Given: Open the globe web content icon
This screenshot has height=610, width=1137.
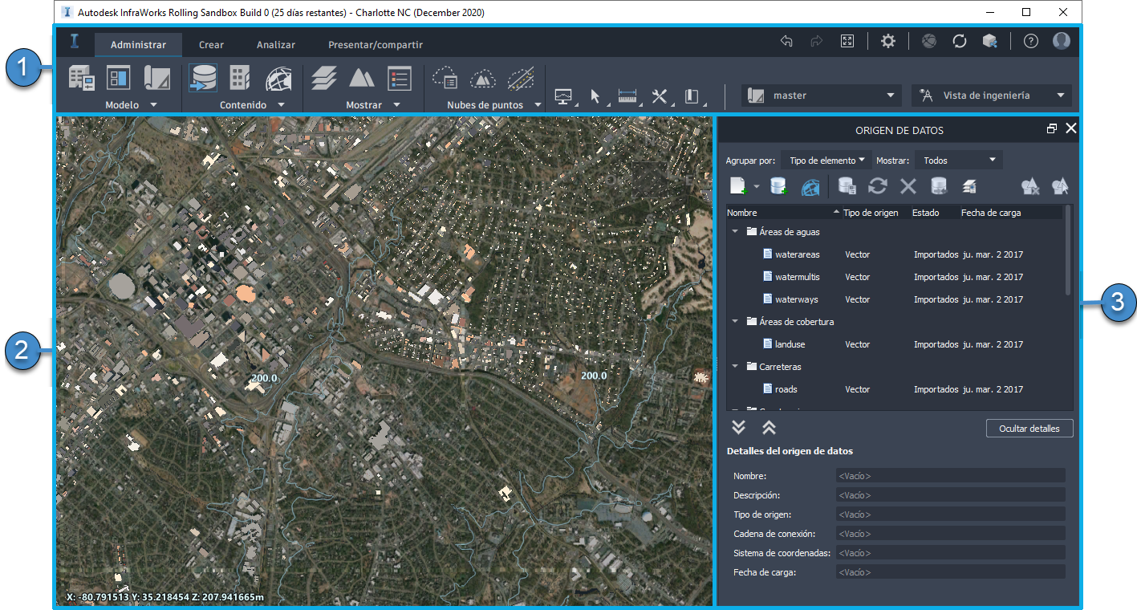Looking at the screenshot, I should (x=278, y=78).
